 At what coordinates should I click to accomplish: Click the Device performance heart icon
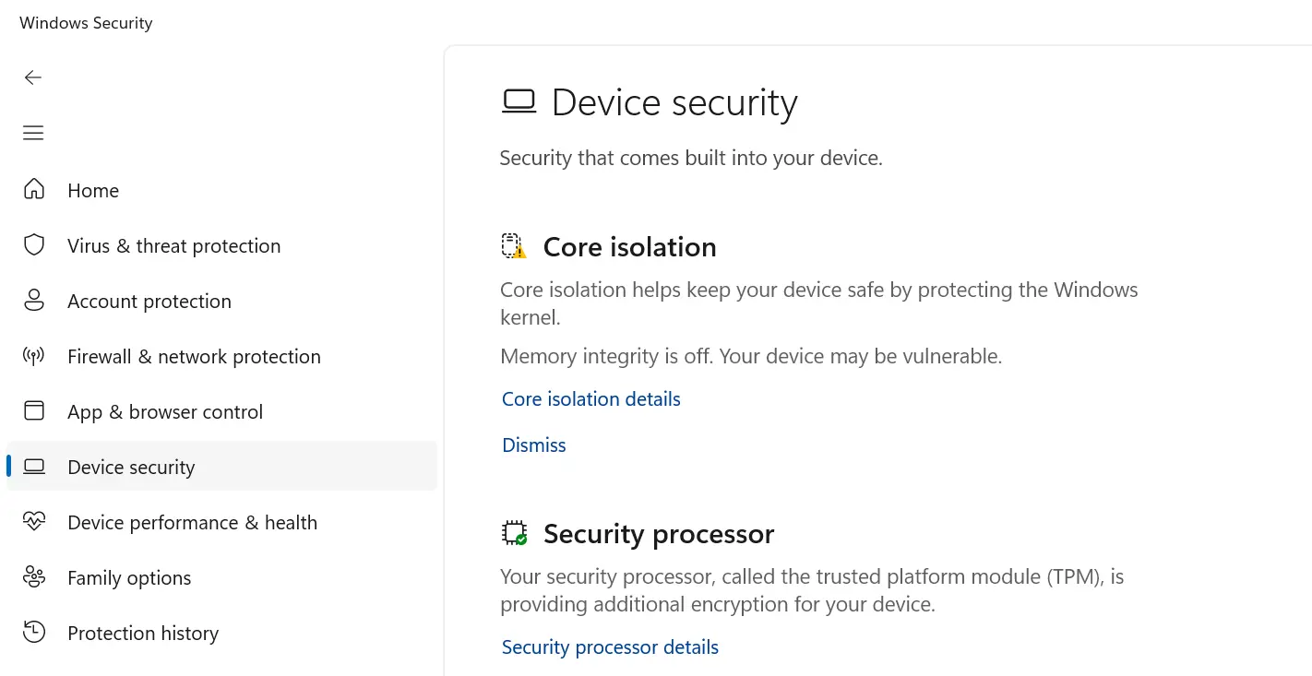(x=34, y=522)
